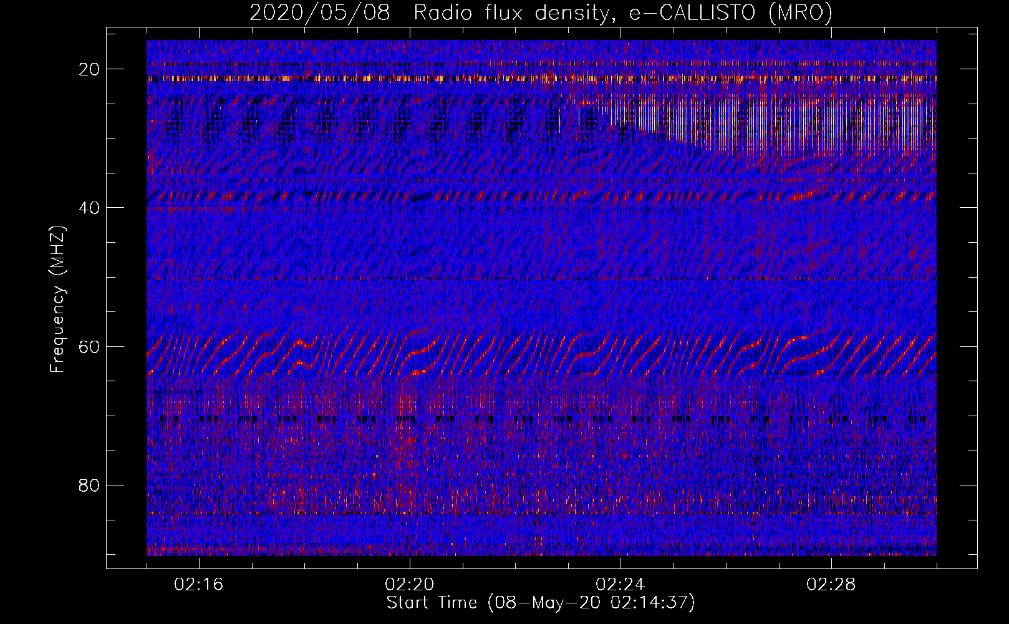Click the '60' frequency tick label
The width and height of the screenshot is (1009, 624).
click(x=90, y=346)
